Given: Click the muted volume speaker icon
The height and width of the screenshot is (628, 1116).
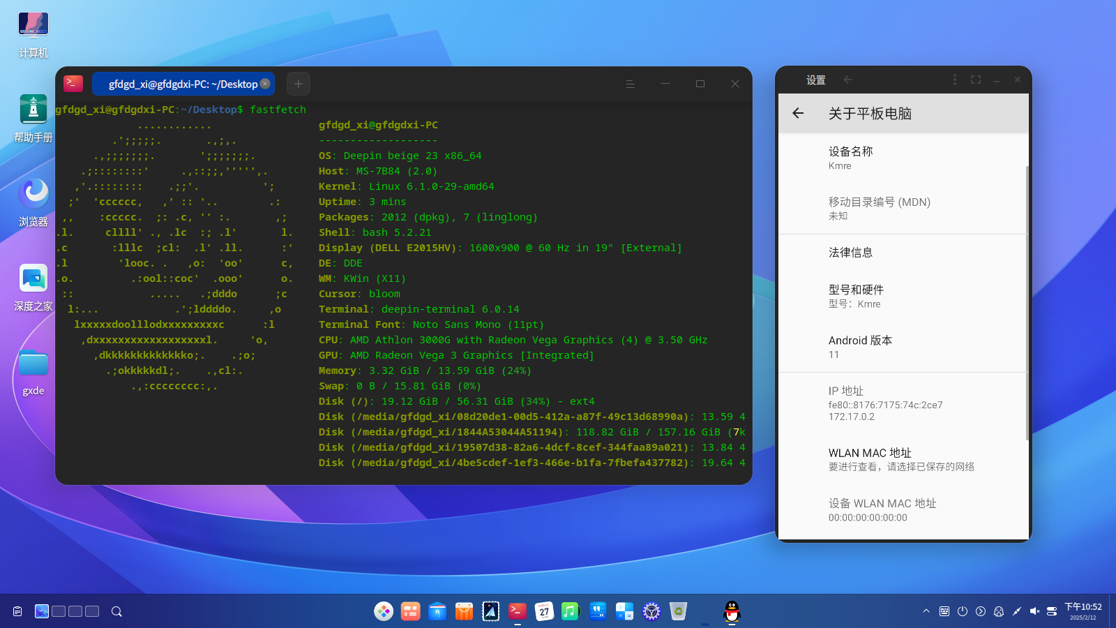Looking at the screenshot, I should 1034,611.
